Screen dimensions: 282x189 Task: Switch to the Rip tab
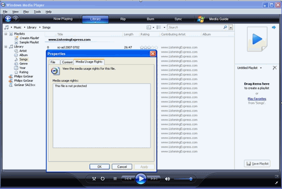[x=123, y=19]
